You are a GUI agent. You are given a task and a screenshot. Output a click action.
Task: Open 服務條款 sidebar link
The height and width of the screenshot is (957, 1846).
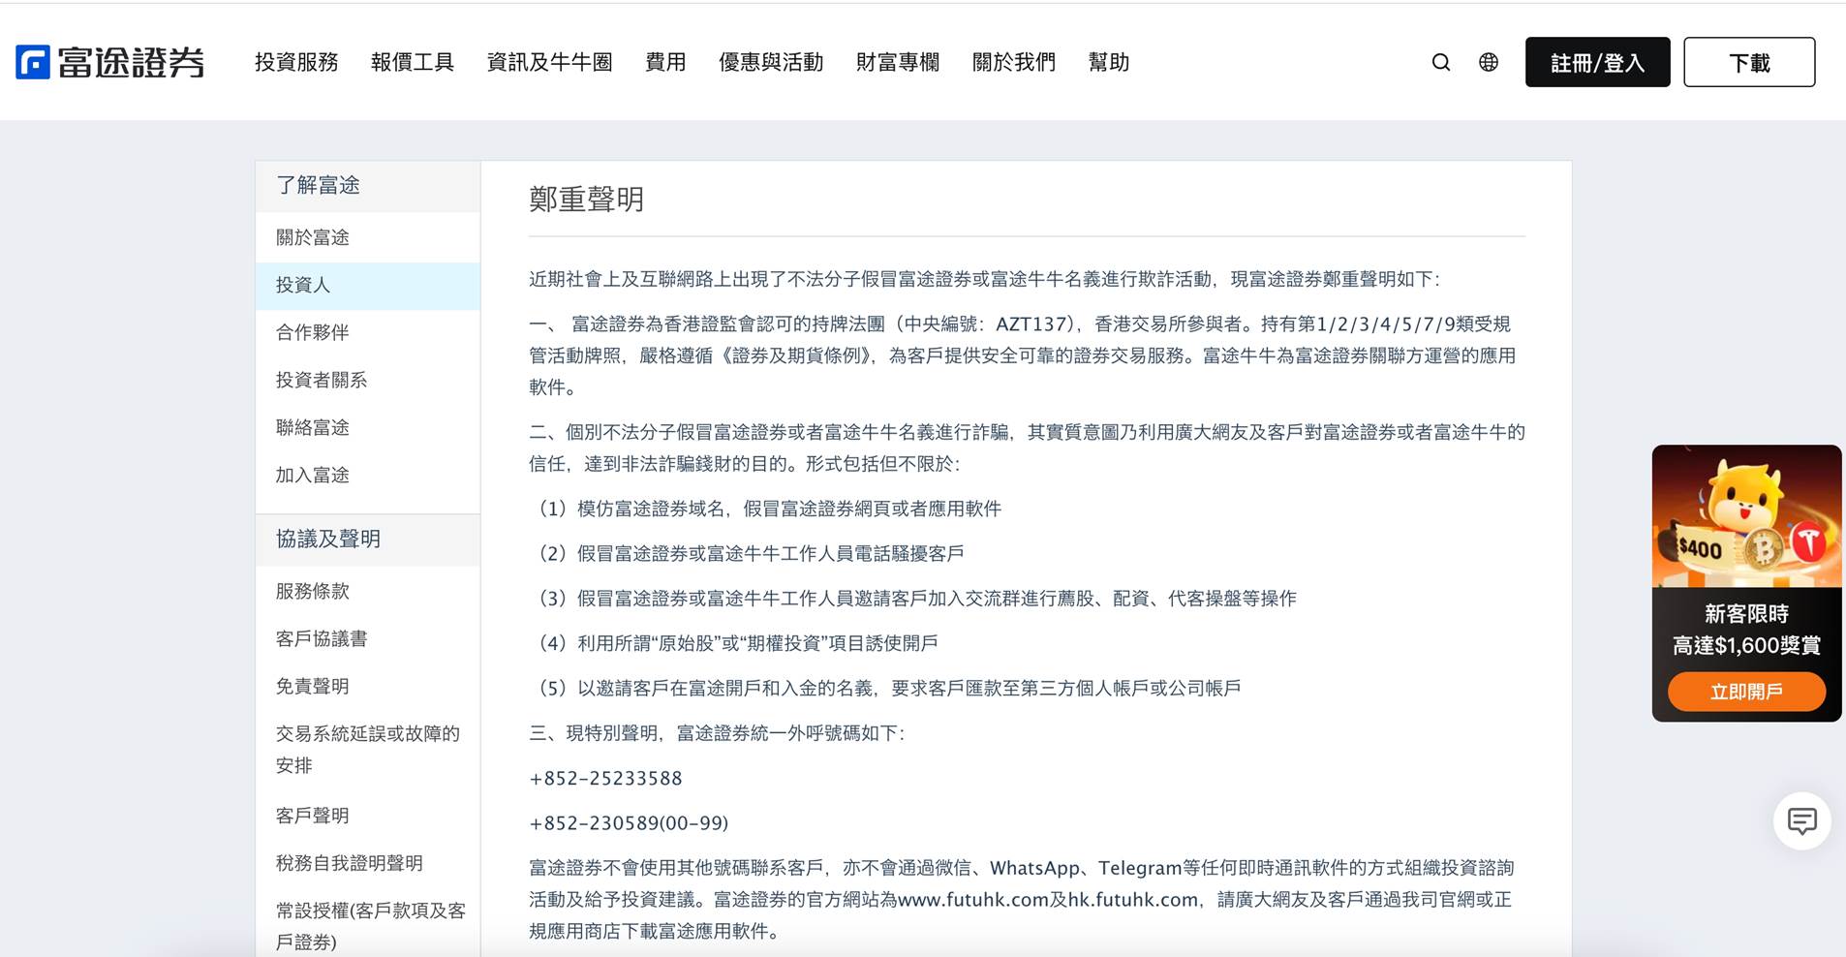coord(312,591)
